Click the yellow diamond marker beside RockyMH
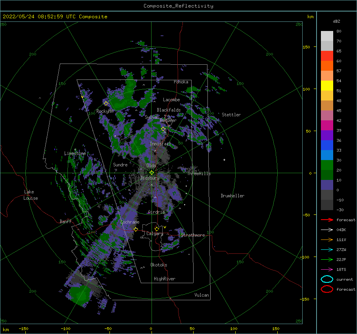The width and height of the screenshot is (357, 334). tap(106, 104)
